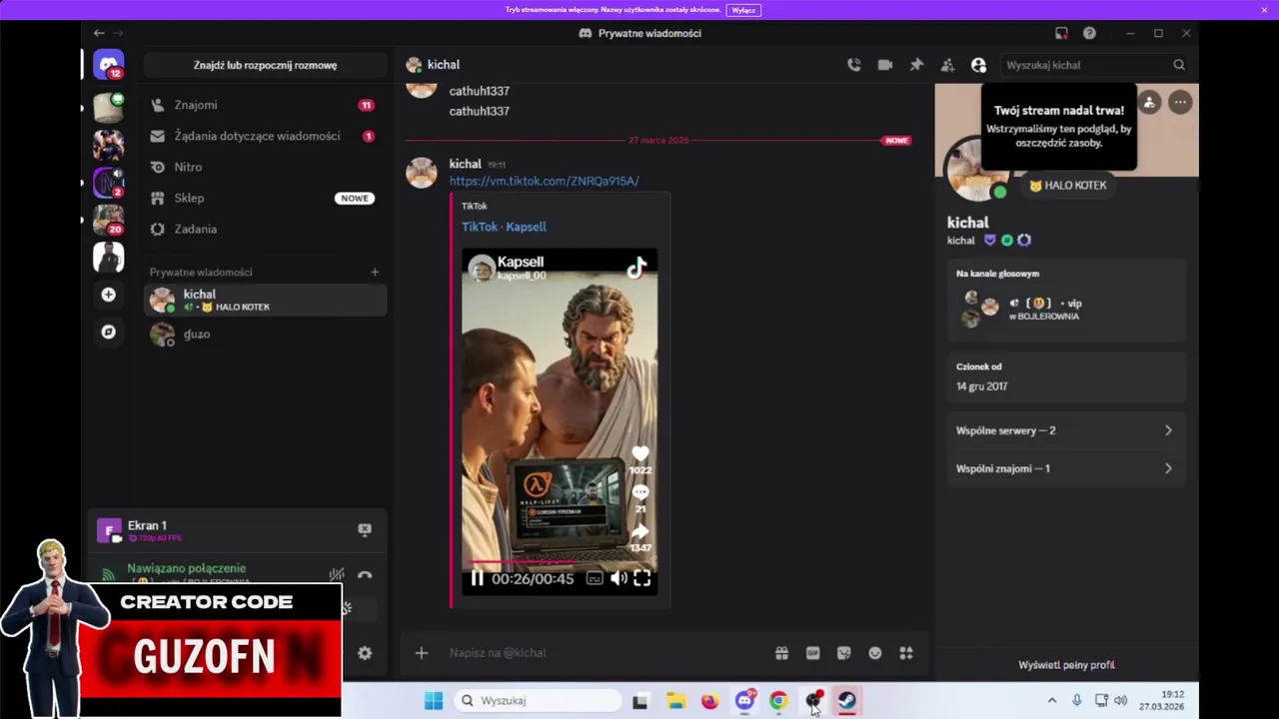The image size is (1279, 719).
Task: Toggle captions on TikTok video
Action: pos(595,578)
